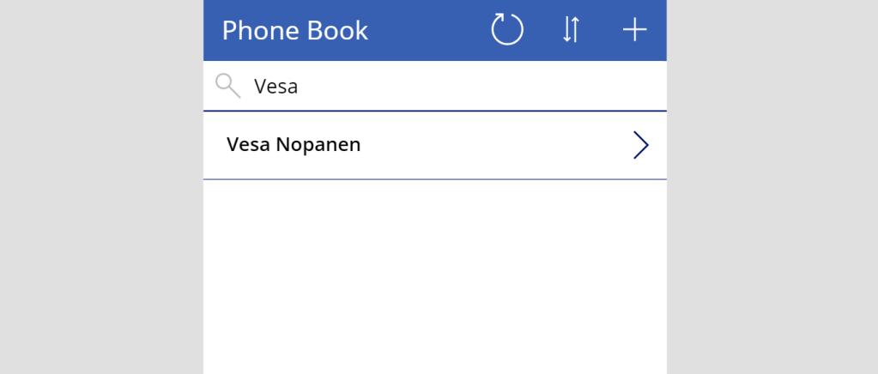
Task: Select the search glass beside "Vesa"
Action: pyautogui.click(x=227, y=86)
